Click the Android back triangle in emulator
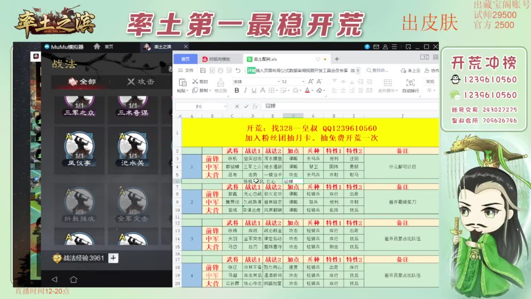 (54, 279)
